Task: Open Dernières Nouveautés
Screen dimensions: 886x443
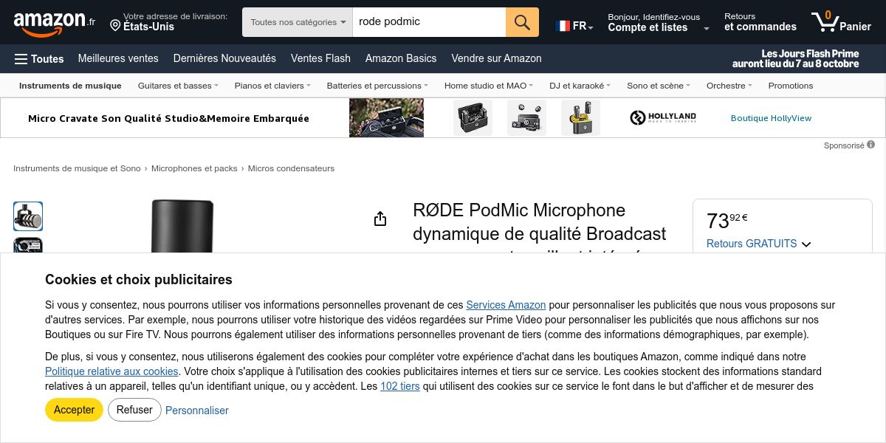Action: 224,58
